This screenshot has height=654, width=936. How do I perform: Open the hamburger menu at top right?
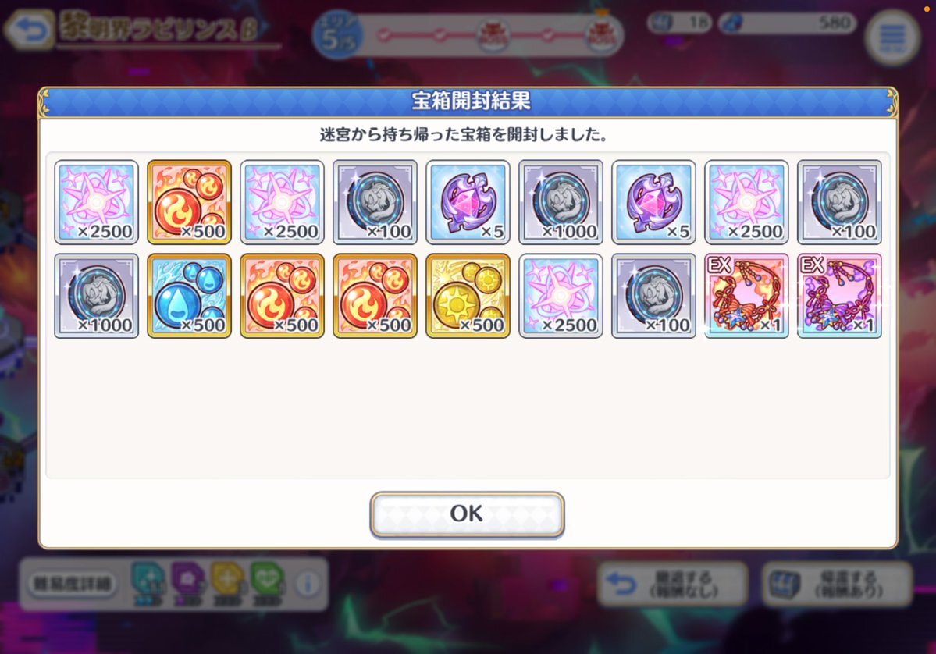pyautogui.click(x=892, y=37)
